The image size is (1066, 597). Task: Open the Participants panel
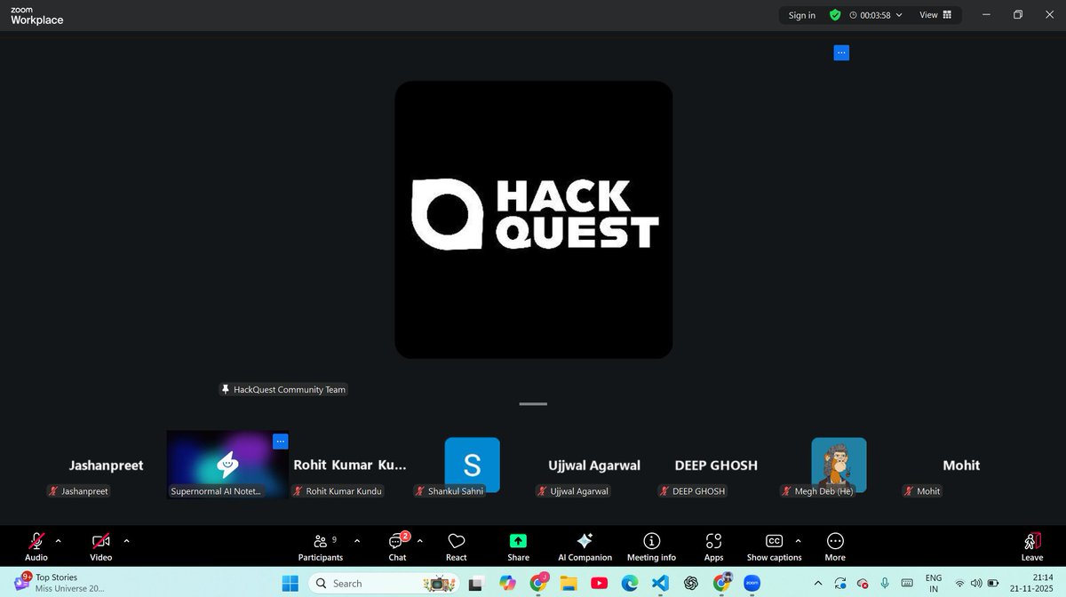pos(321,546)
